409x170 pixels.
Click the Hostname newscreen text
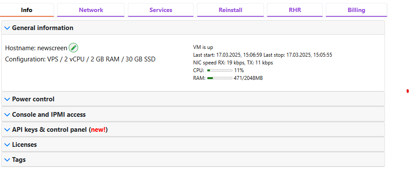click(x=36, y=48)
